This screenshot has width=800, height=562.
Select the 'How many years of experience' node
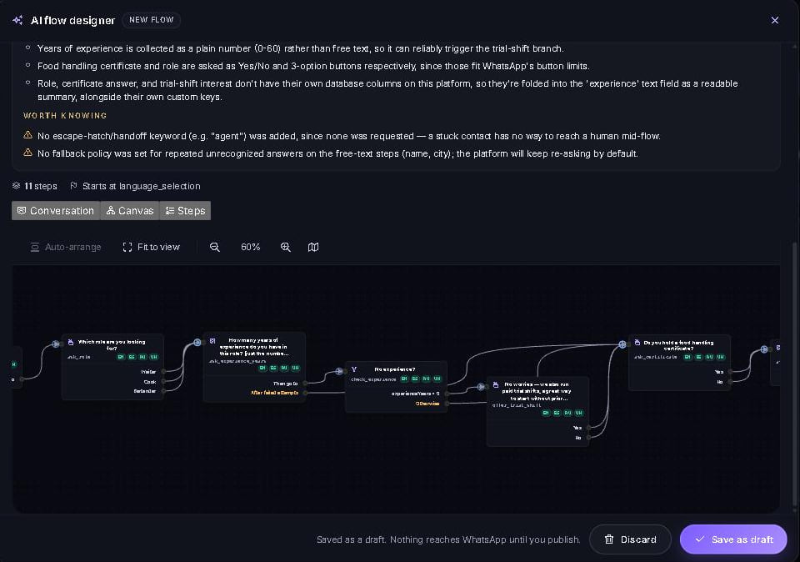click(255, 367)
